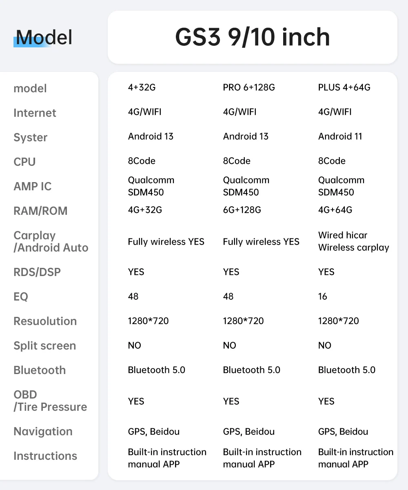
Task: Click the Resuolution row label
Action: click(x=45, y=321)
